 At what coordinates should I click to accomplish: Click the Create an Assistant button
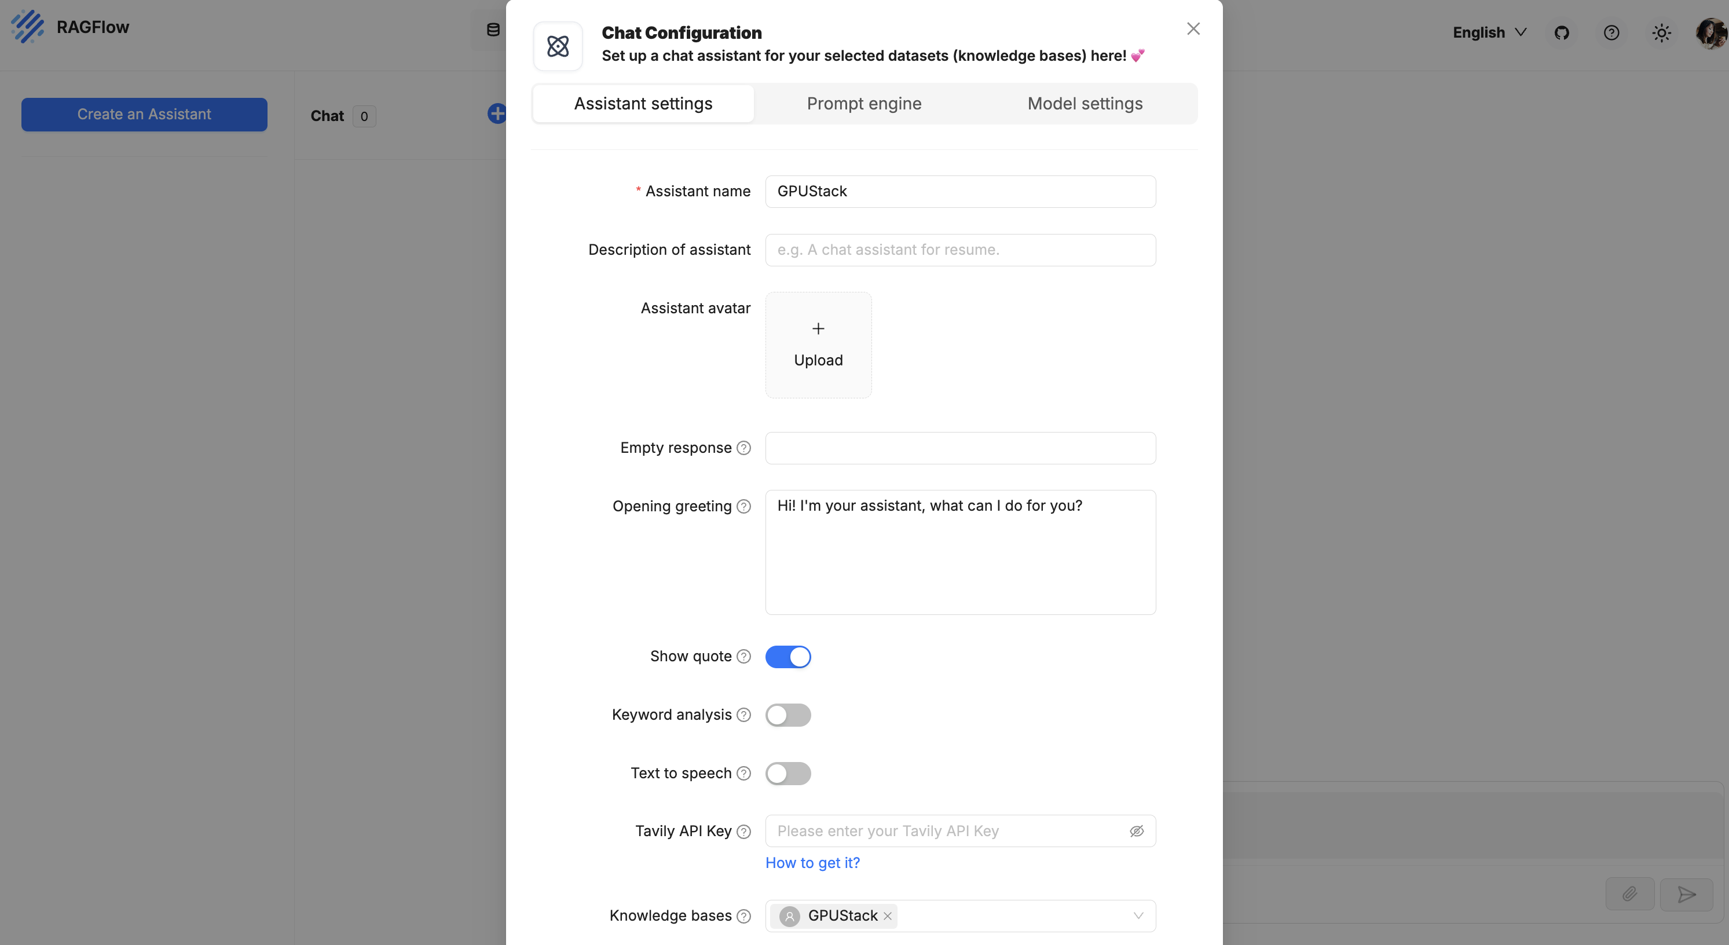144,114
